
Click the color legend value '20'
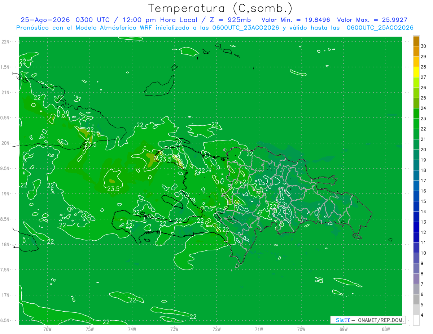click(424, 150)
